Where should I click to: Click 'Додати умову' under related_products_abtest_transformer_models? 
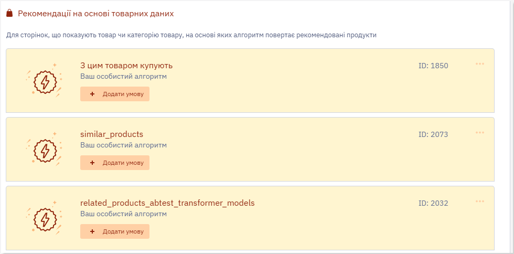115,231
